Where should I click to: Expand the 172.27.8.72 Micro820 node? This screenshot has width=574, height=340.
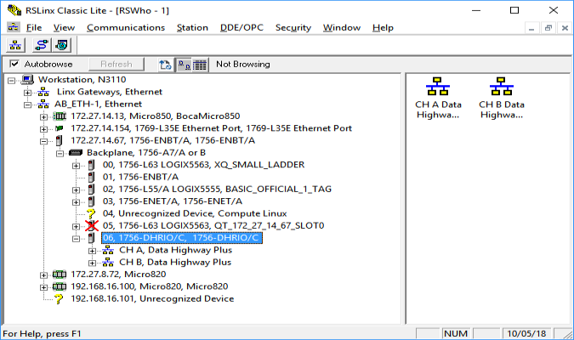pos(43,275)
